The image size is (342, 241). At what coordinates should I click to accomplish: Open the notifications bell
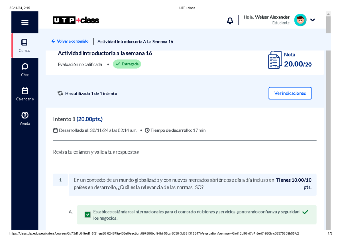pos(230,20)
